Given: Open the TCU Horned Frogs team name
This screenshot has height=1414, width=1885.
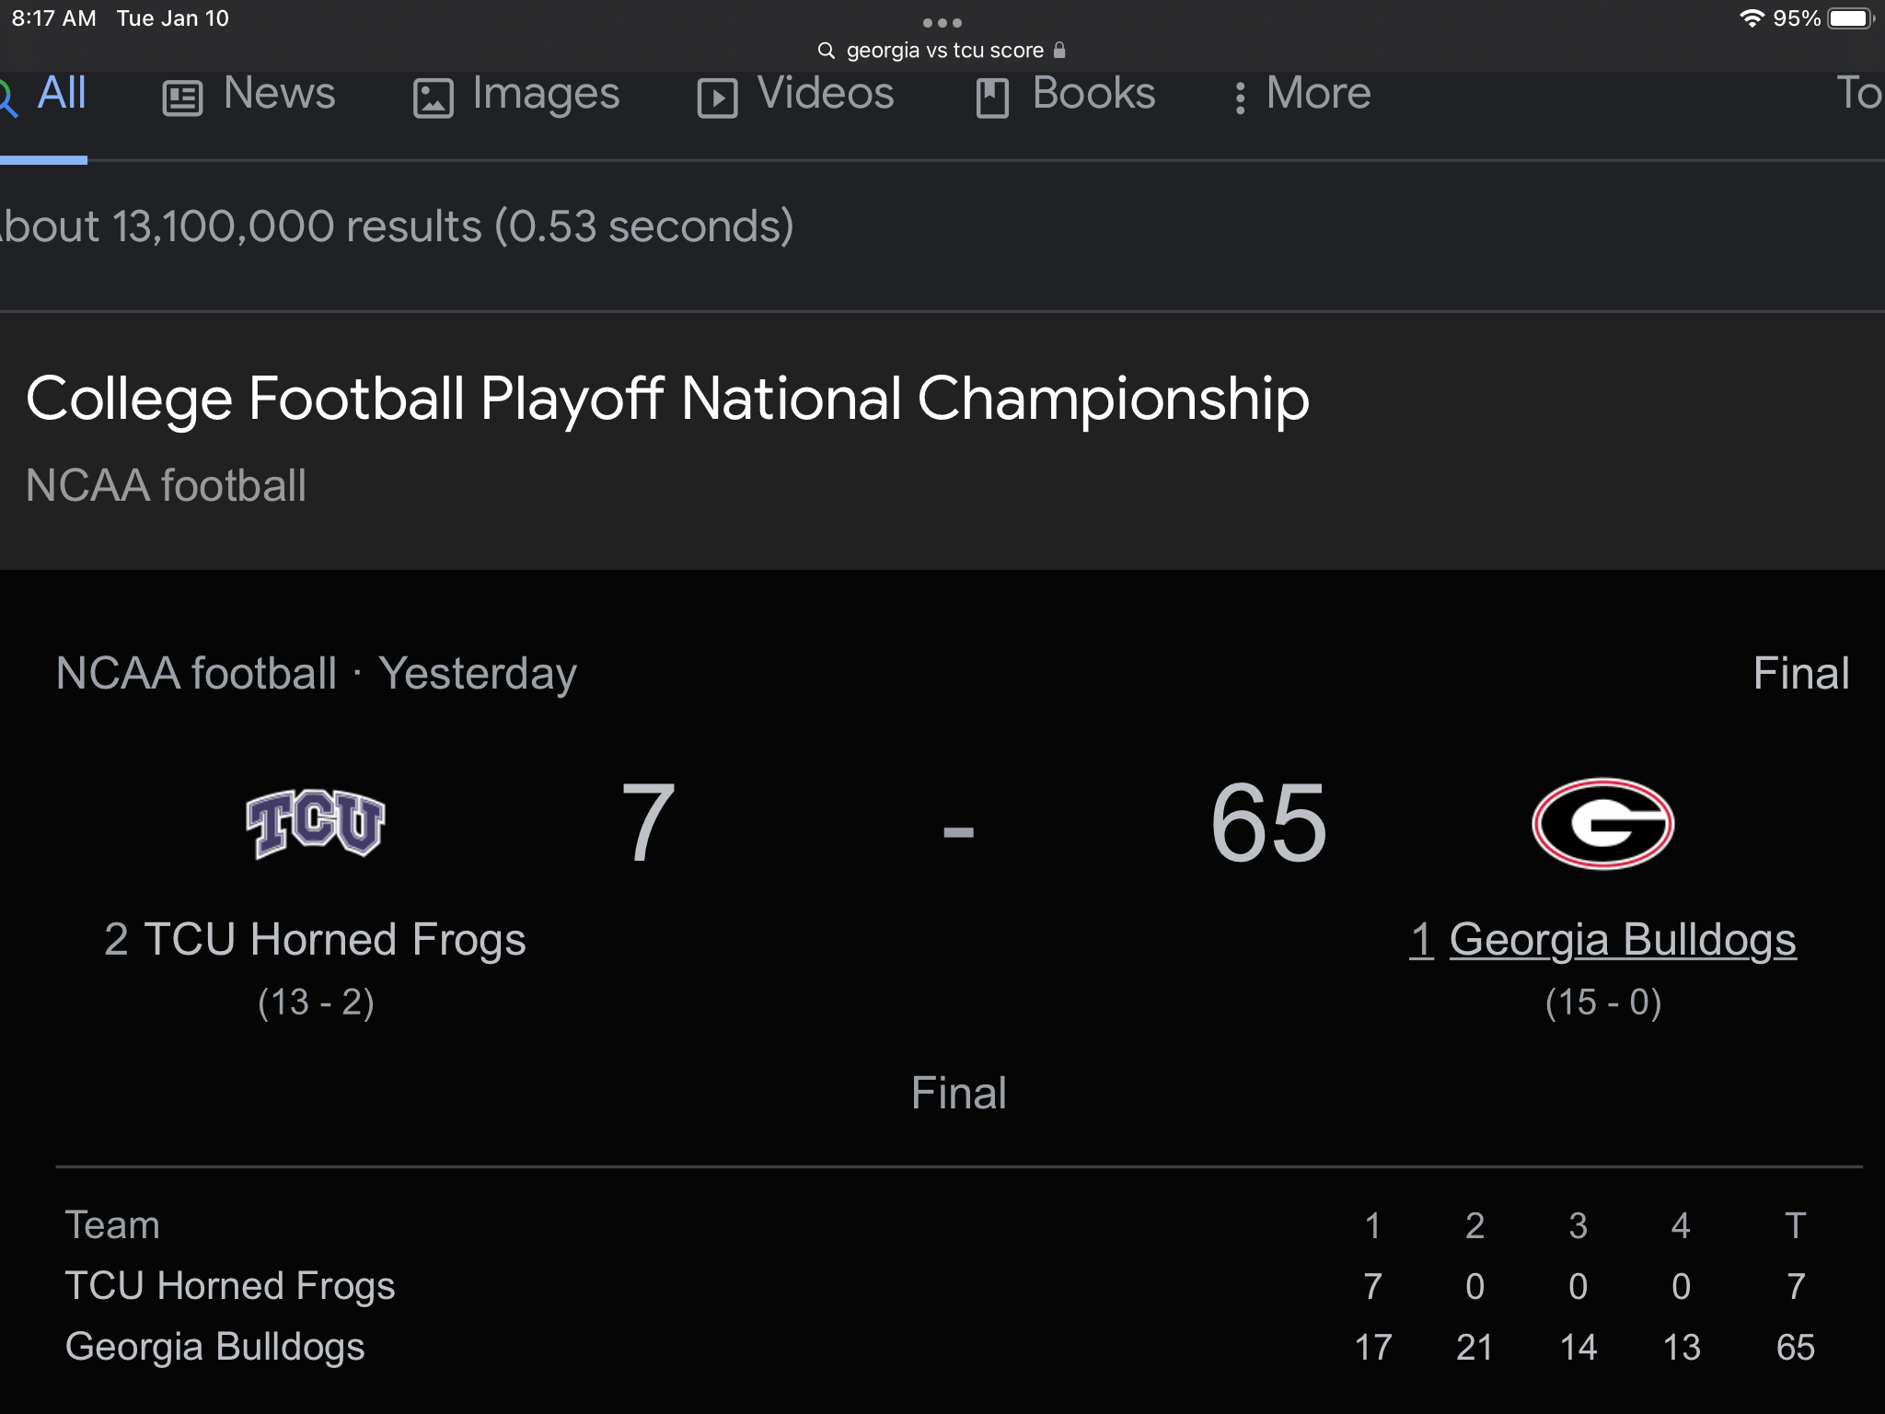Looking at the screenshot, I should 334,940.
